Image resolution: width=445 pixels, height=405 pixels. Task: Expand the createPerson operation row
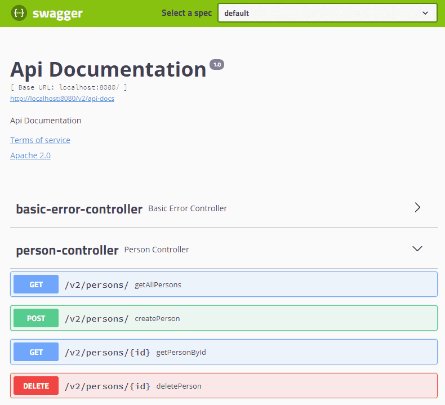[x=282, y=318]
